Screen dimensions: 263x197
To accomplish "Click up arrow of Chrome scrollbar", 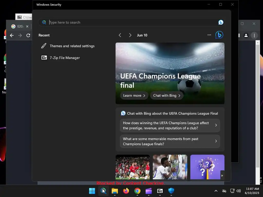I will pyautogui.click(x=258, y=43).
